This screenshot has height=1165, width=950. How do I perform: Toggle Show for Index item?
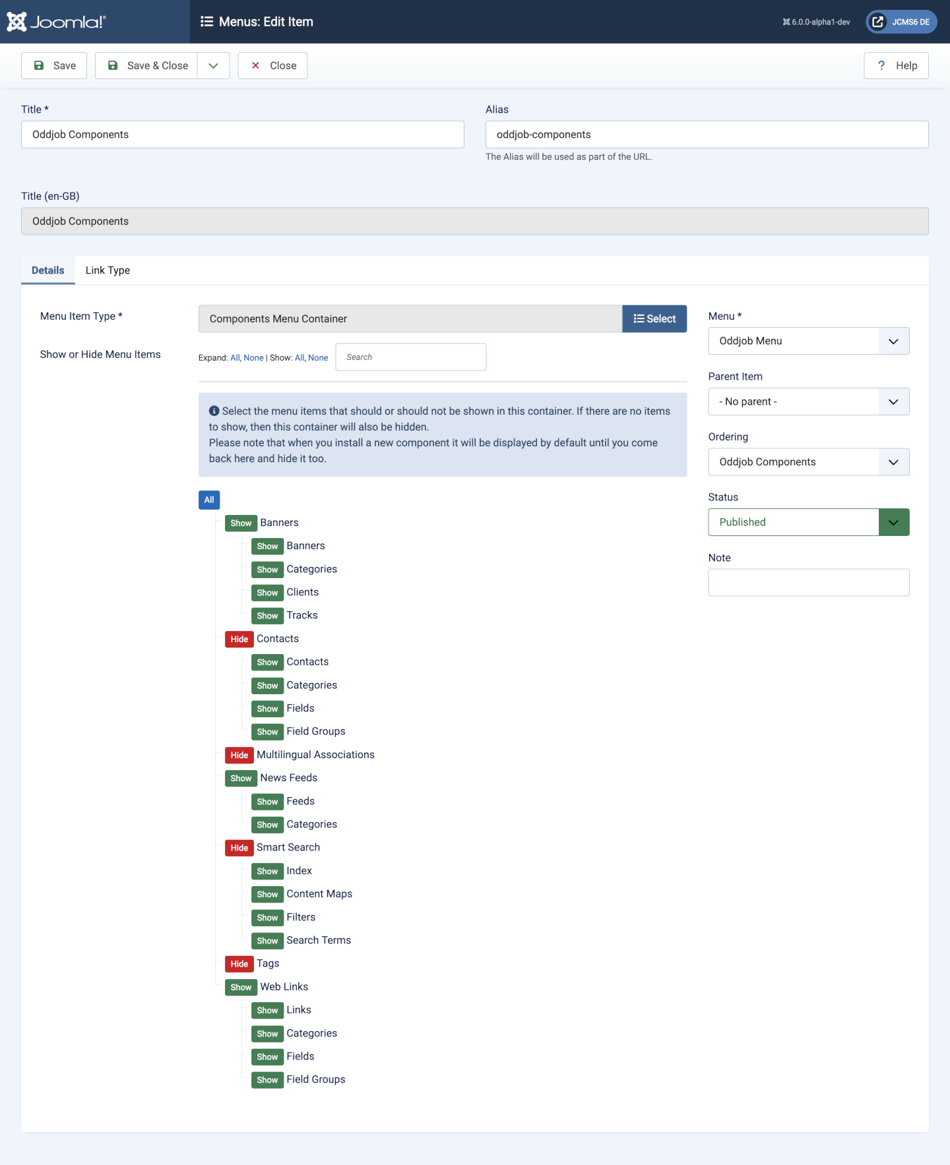[267, 871]
